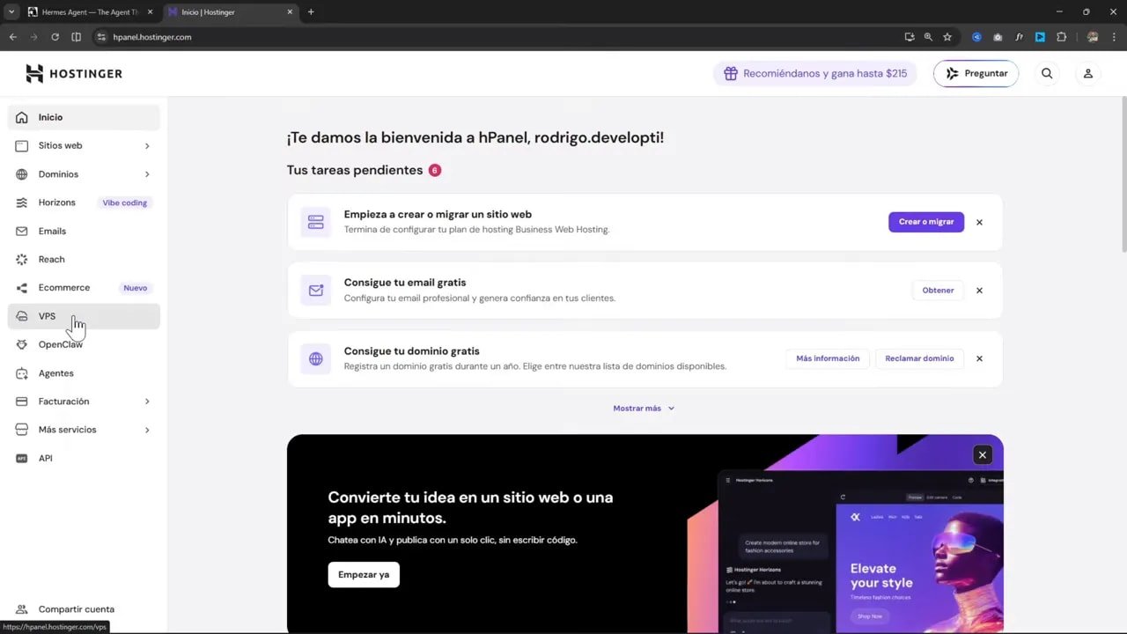Click the Facturación card icon
Image resolution: width=1127 pixels, height=634 pixels.
pyautogui.click(x=22, y=402)
